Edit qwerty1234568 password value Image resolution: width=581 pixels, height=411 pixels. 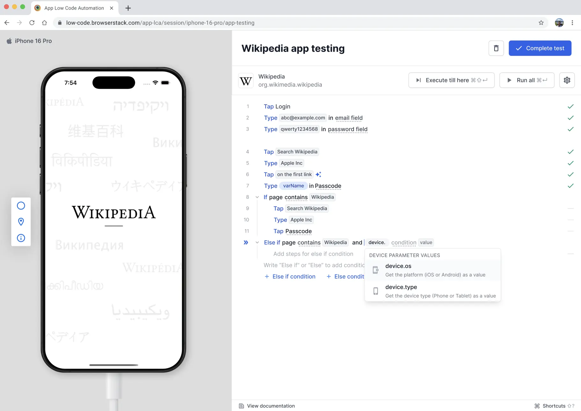(x=299, y=129)
